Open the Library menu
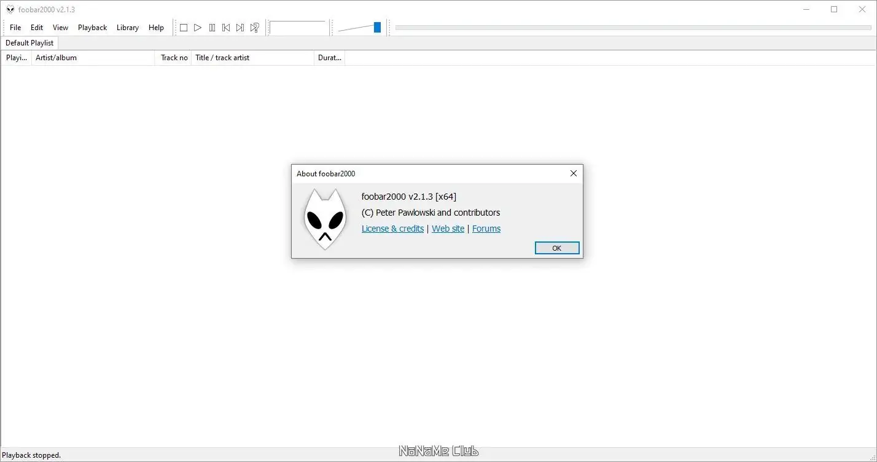Screen dimensions: 877x462 128,28
